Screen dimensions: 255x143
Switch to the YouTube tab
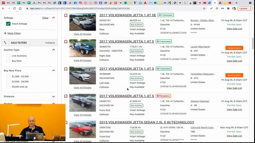tap(204, 3)
